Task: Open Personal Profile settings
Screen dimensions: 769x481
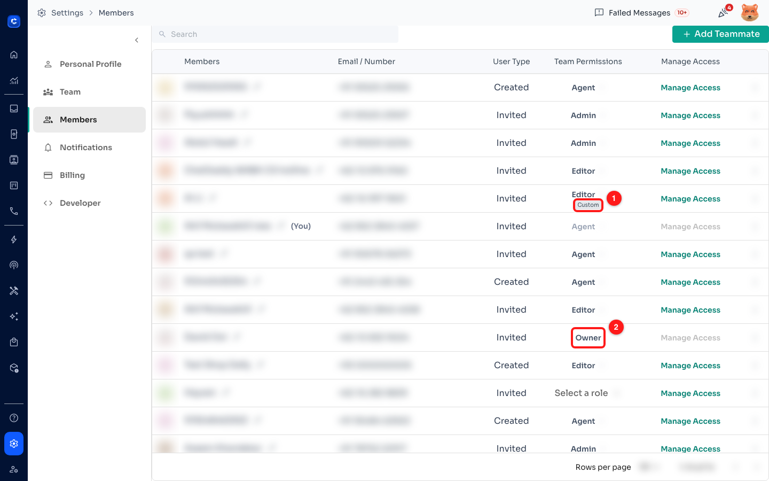Action: [x=89, y=64]
